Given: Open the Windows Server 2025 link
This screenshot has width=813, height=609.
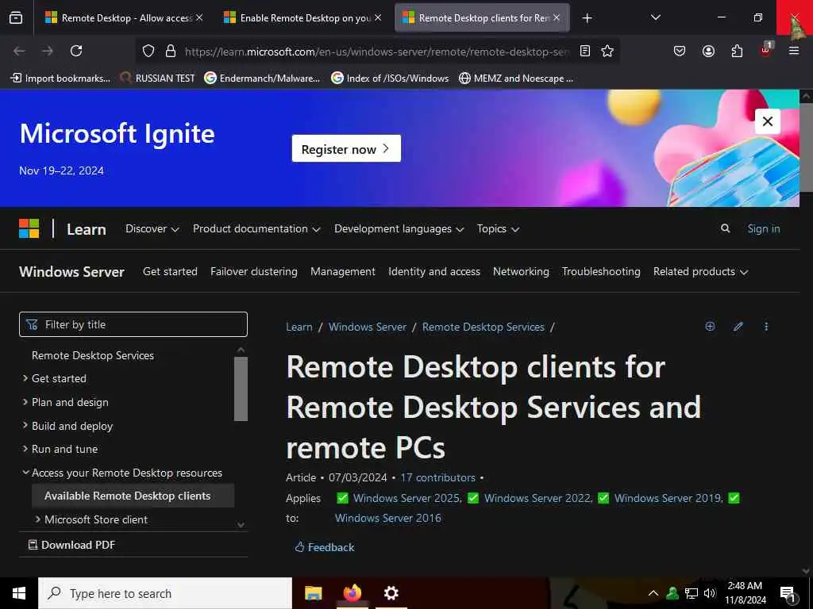Looking at the screenshot, I should (406, 498).
